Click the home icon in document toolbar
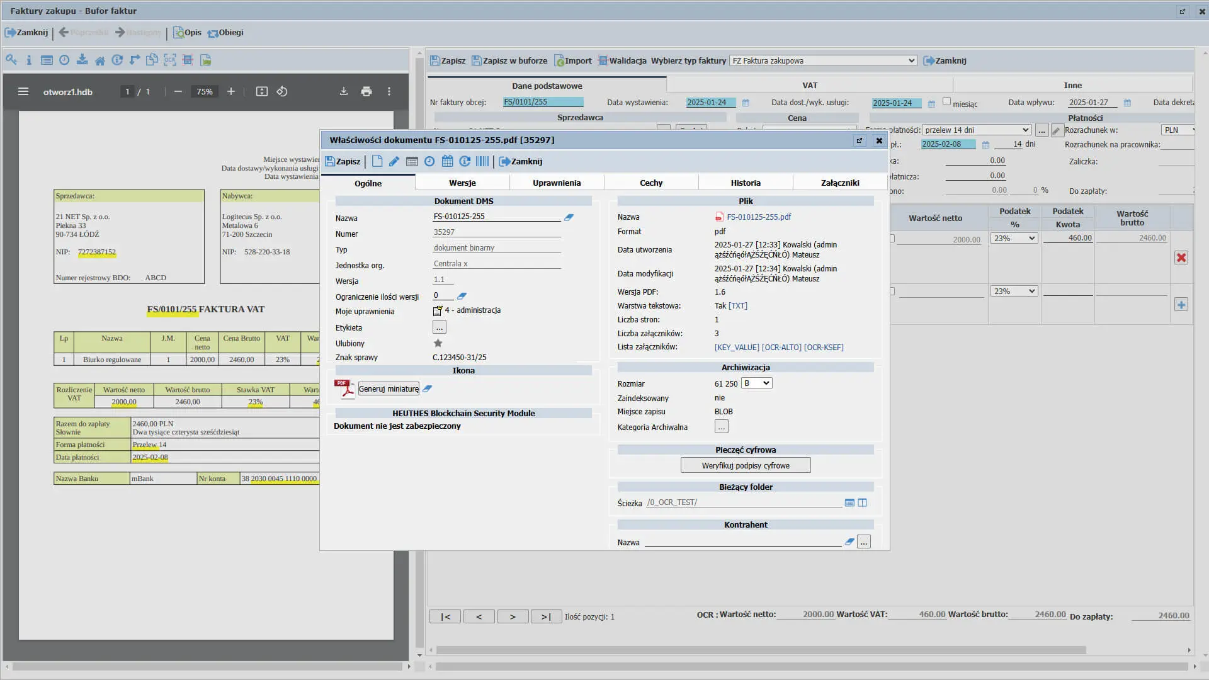Viewport: 1209px width, 680px height. click(x=99, y=60)
